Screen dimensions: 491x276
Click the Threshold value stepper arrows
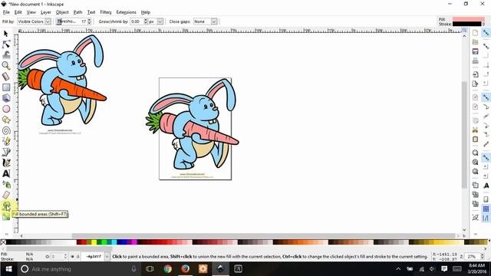[x=89, y=21]
